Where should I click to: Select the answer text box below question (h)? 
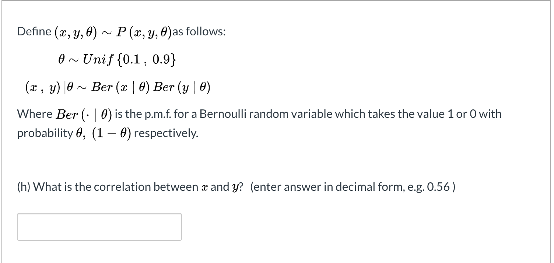coord(99,227)
